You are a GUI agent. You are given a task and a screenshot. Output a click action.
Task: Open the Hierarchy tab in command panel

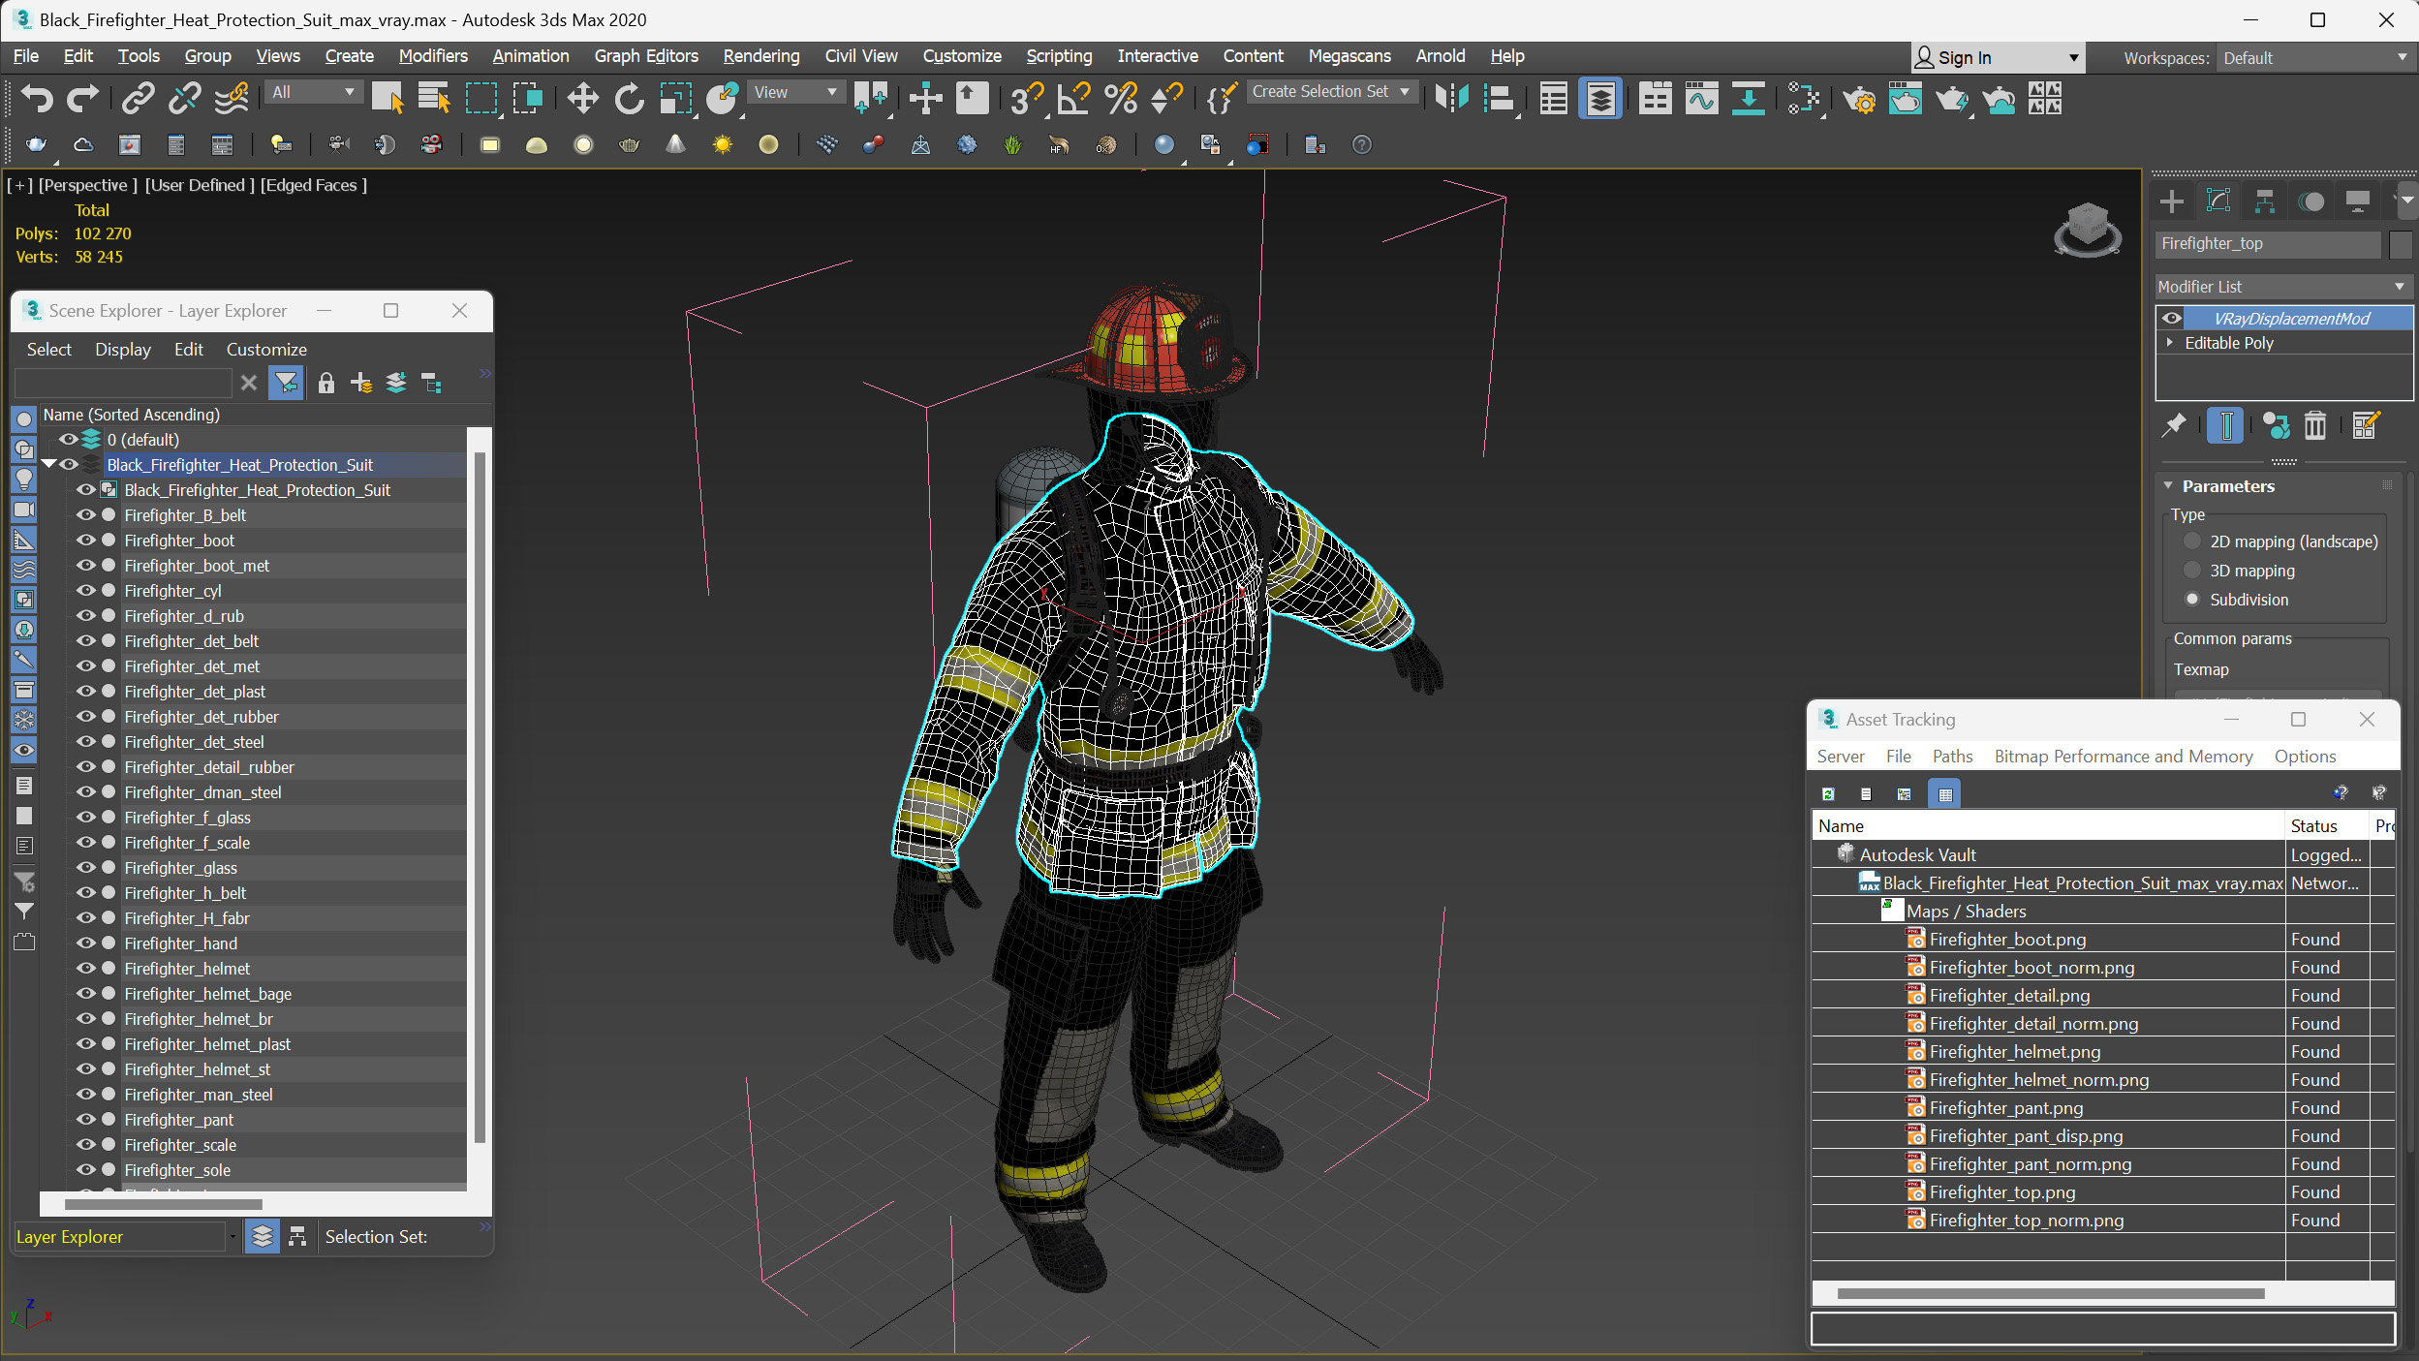tap(2265, 201)
